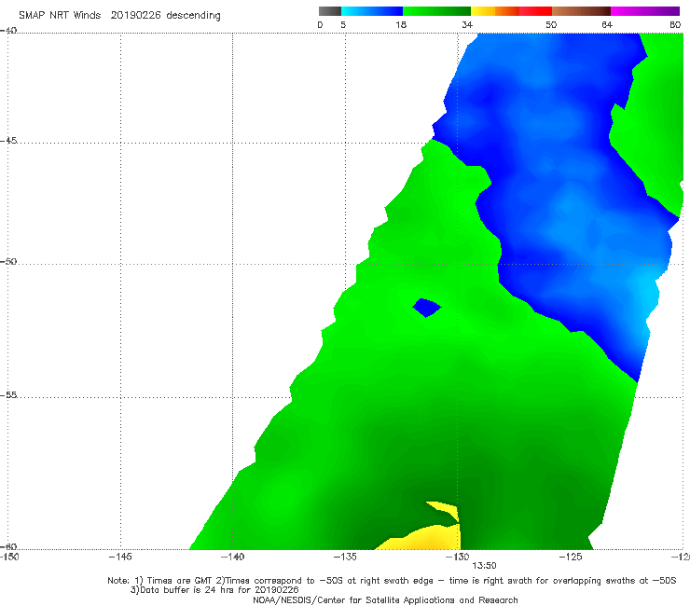690x606 pixels.
Task: Pick the red segment of the color bar
Action: pyautogui.click(x=535, y=11)
